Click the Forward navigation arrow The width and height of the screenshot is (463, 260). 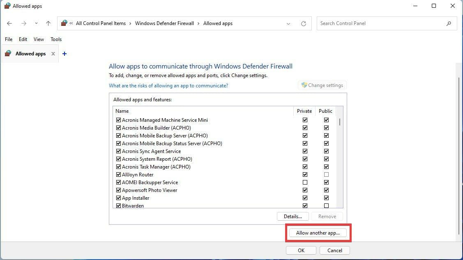coord(24,23)
